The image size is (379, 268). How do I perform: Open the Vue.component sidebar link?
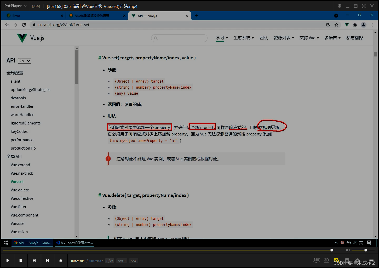tap(25, 215)
